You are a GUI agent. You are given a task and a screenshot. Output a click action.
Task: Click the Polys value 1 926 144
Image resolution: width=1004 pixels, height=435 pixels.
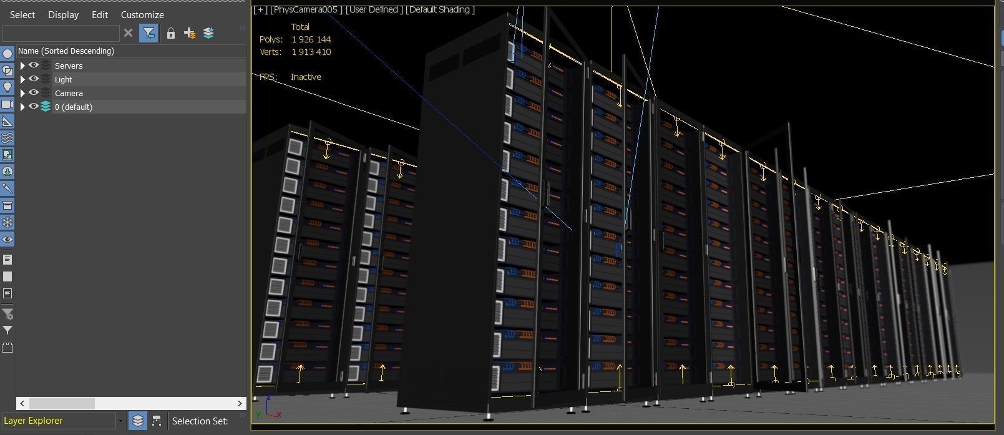(x=311, y=39)
